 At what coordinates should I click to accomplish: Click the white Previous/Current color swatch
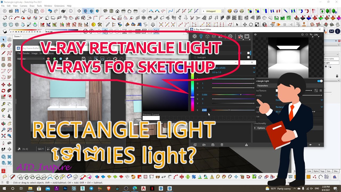(151, 118)
